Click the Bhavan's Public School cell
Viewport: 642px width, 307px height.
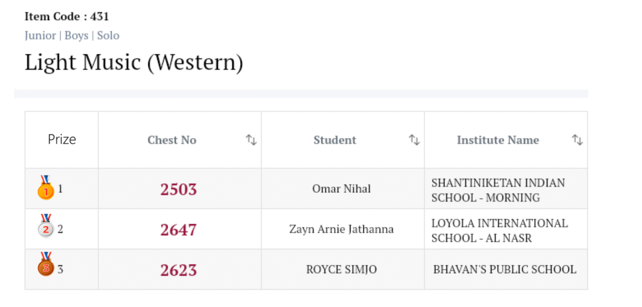(x=505, y=269)
